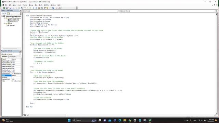This screenshot has height=123, width=219.
Task: Toggle Design Mode icon in toolbar
Action: (x=39, y=8)
